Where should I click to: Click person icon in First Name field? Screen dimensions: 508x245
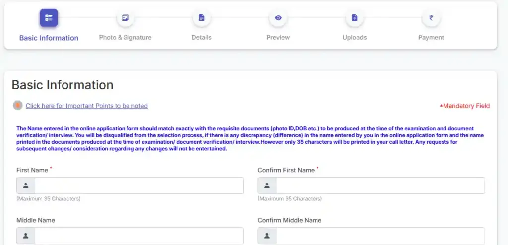(26, 185)
